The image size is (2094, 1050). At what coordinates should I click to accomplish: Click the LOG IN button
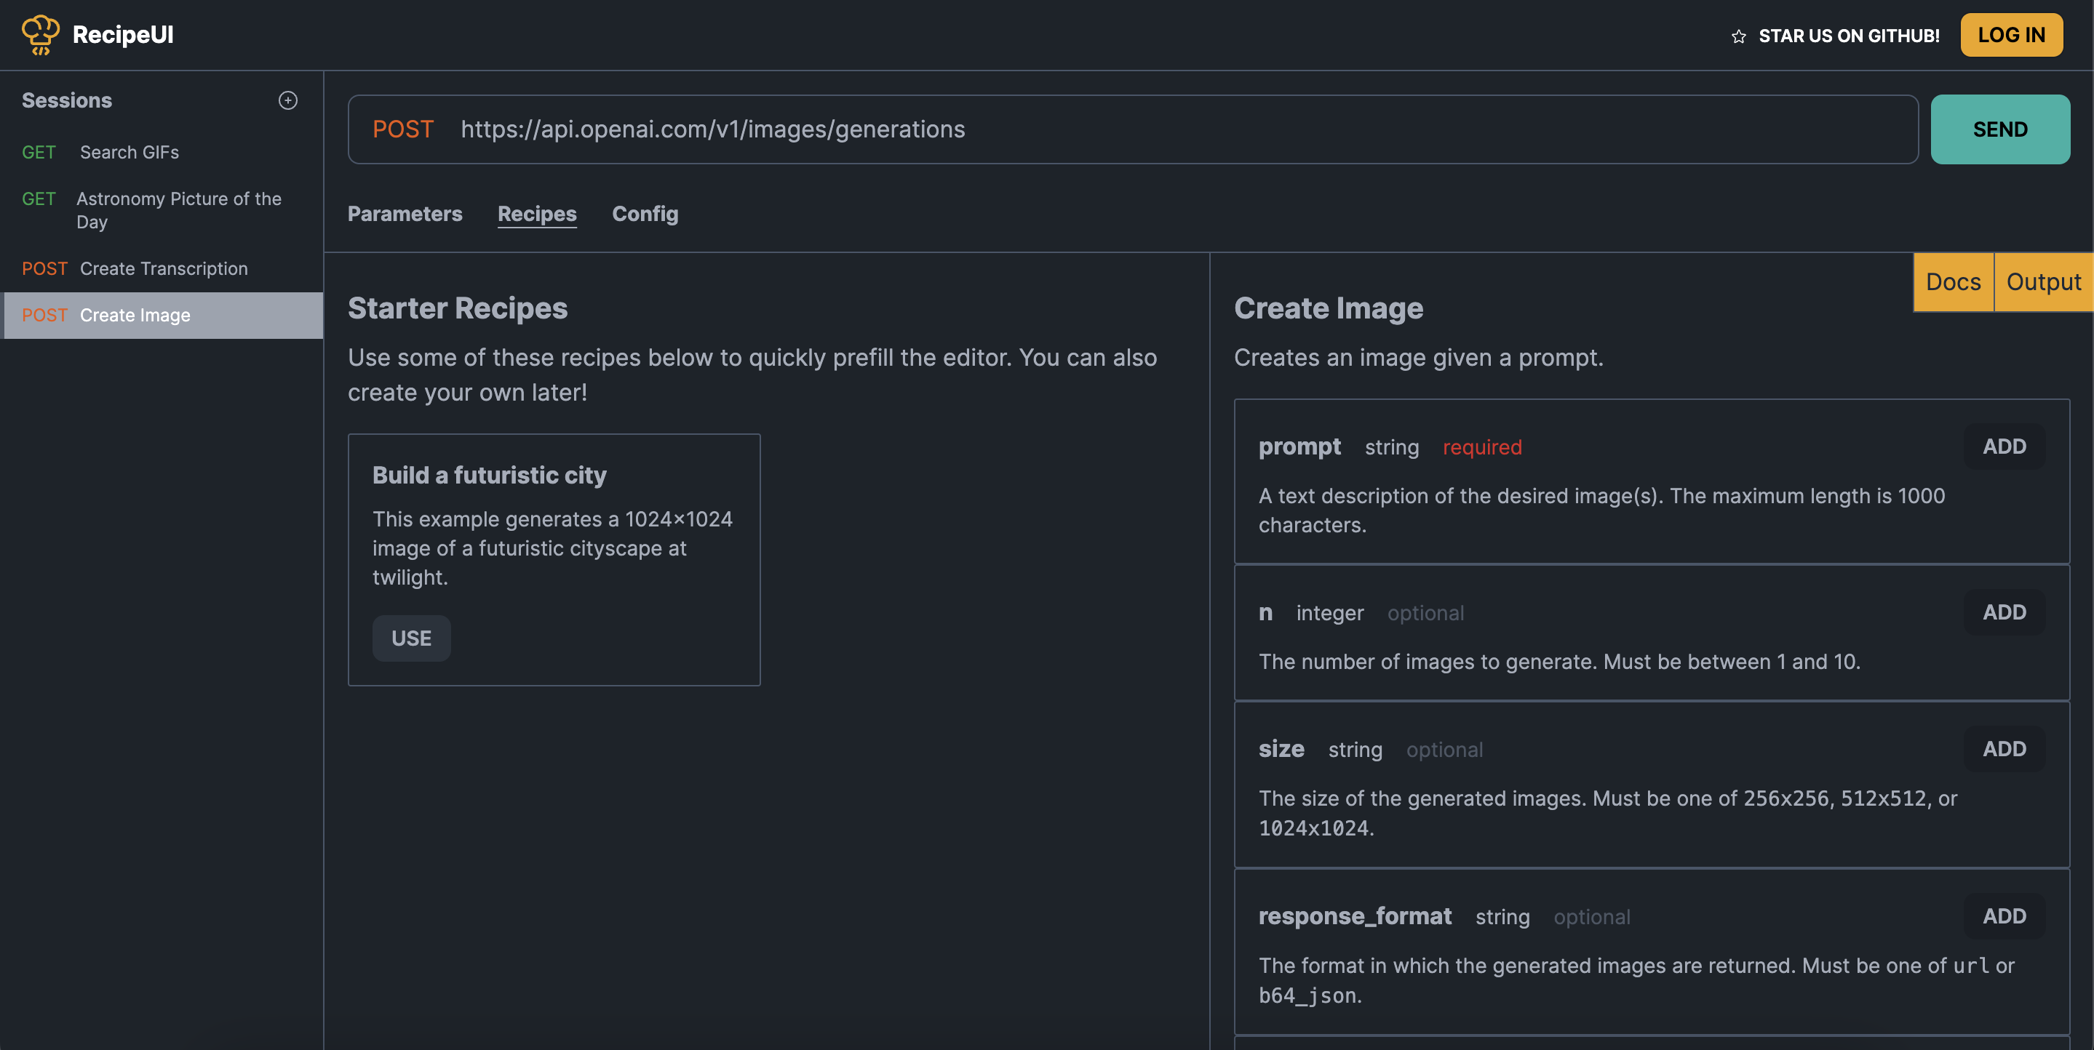(2010, 35)
